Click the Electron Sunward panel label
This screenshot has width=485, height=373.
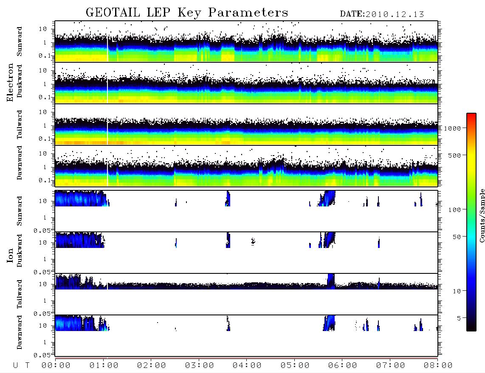20,42
